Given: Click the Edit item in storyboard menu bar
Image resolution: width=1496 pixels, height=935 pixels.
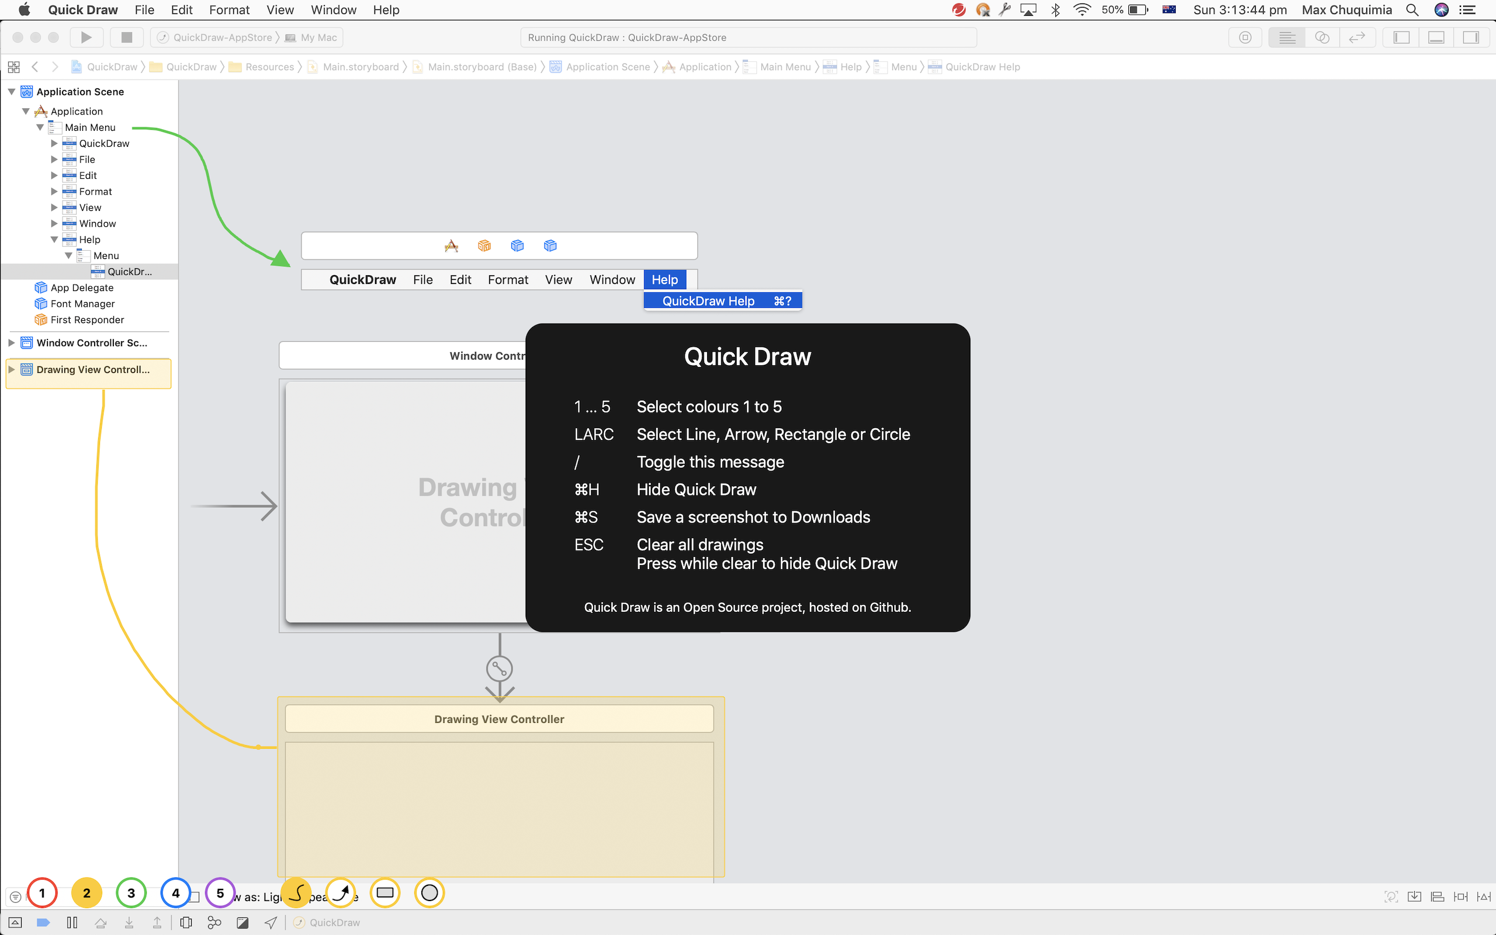Looking at the screenshot, I should (x=460, y=279).
